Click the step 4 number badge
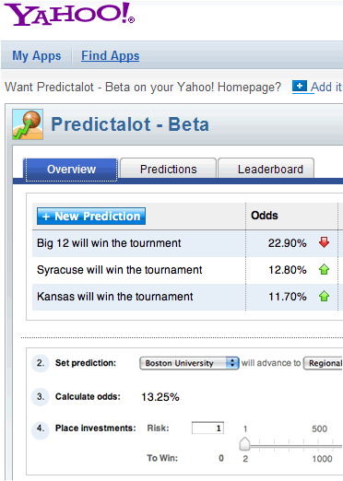343x481 pixels. [x=41, y=428]
